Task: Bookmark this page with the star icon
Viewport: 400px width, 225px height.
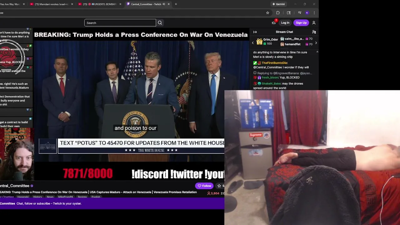Action: click(x=267, y=13)
